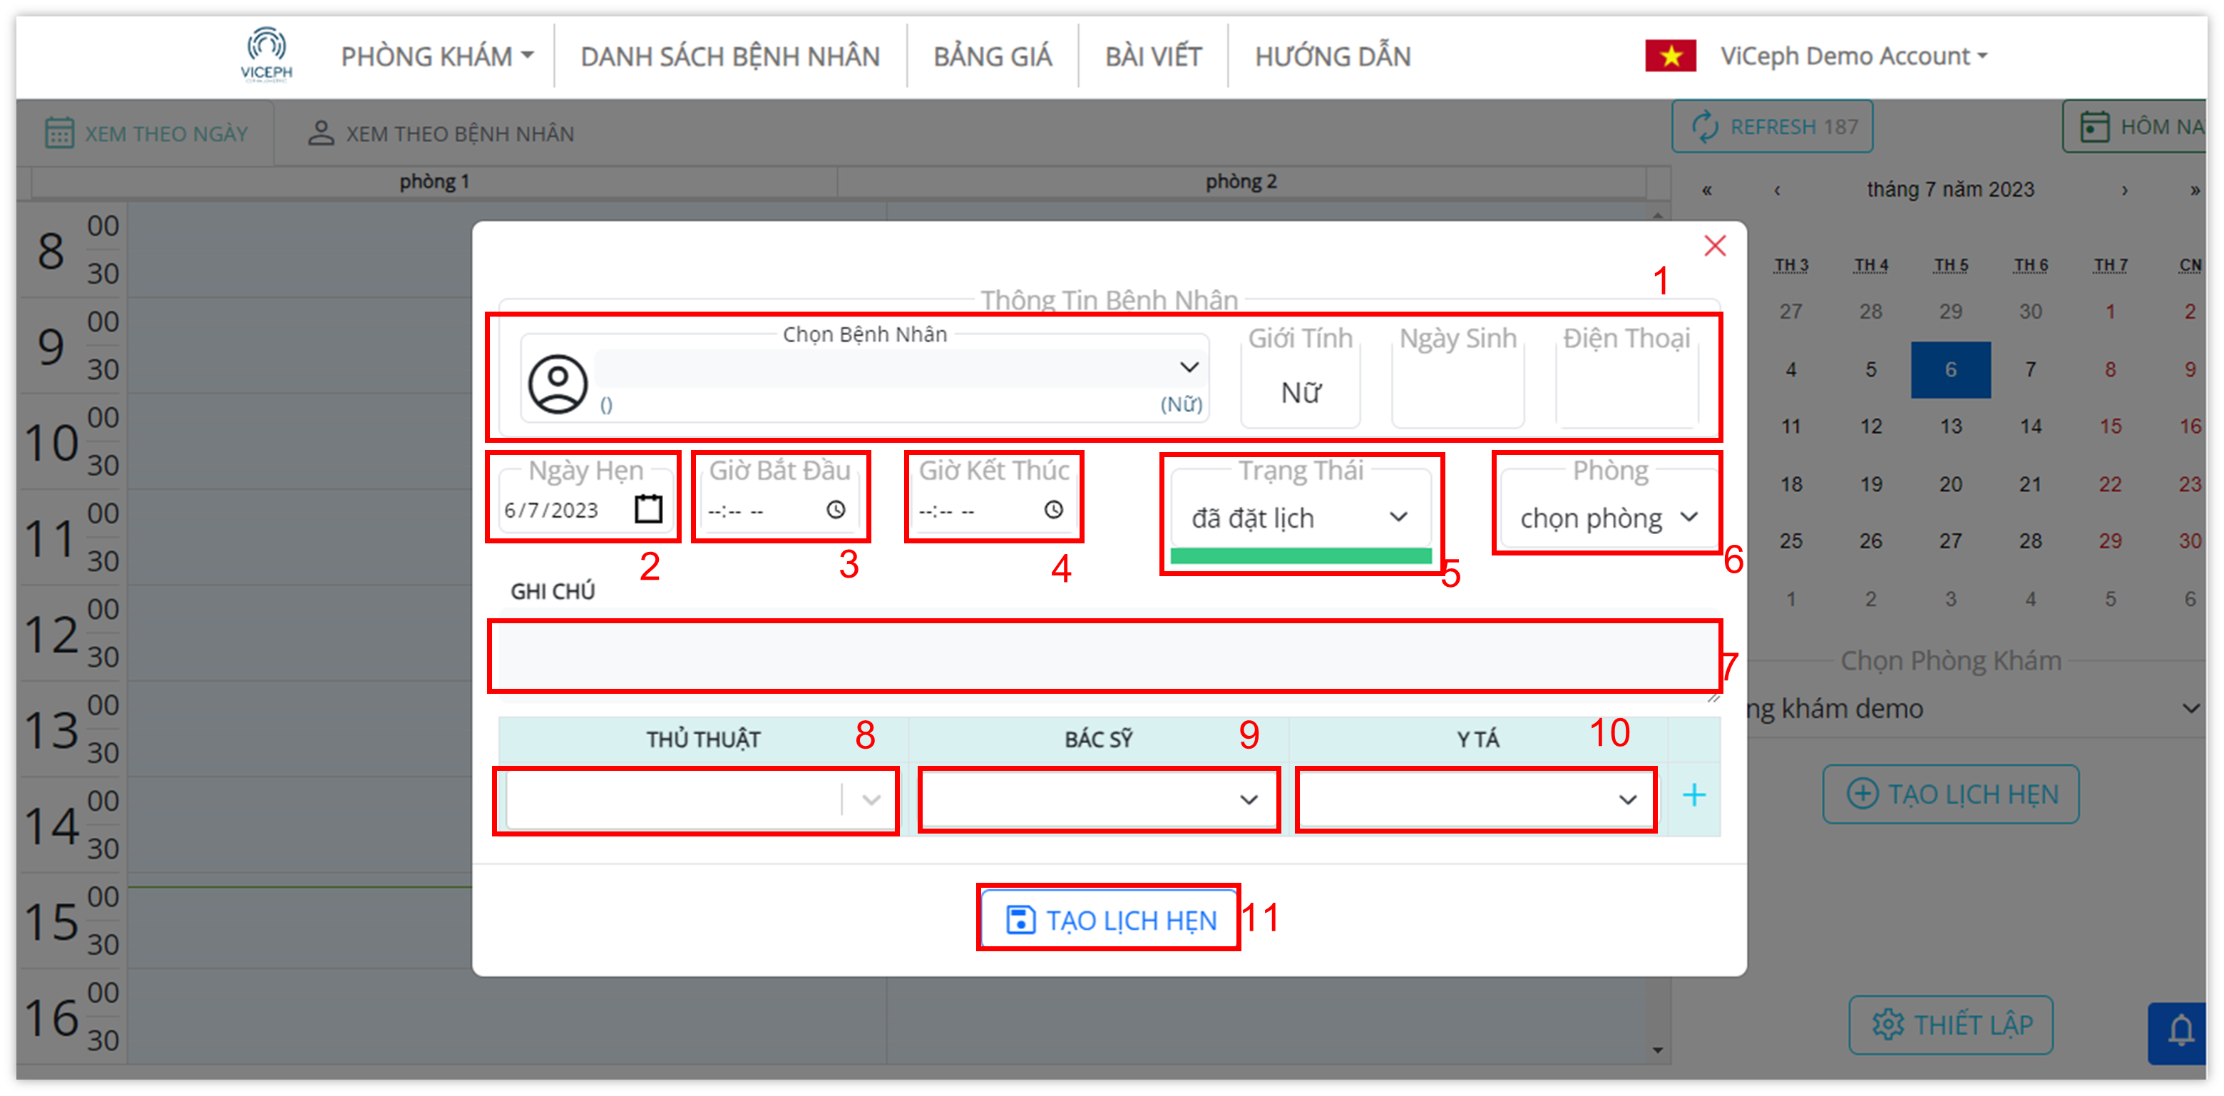Go to previous year in calendar

1706,191
